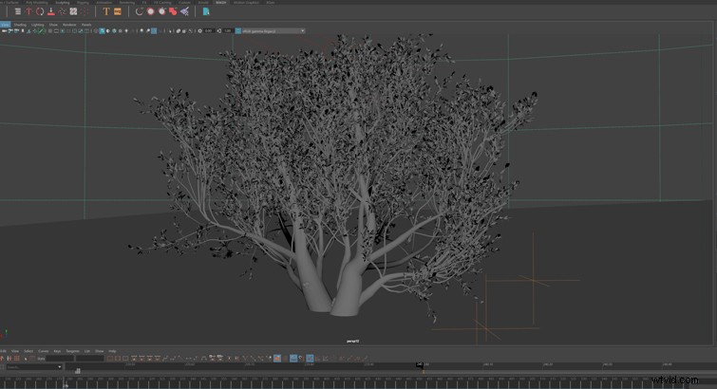Image resolution: width=717 pixels, height=389 pixels.
Task: Toggle the second blue highlighted Graph Editor icon
Action: coord(310,359)
